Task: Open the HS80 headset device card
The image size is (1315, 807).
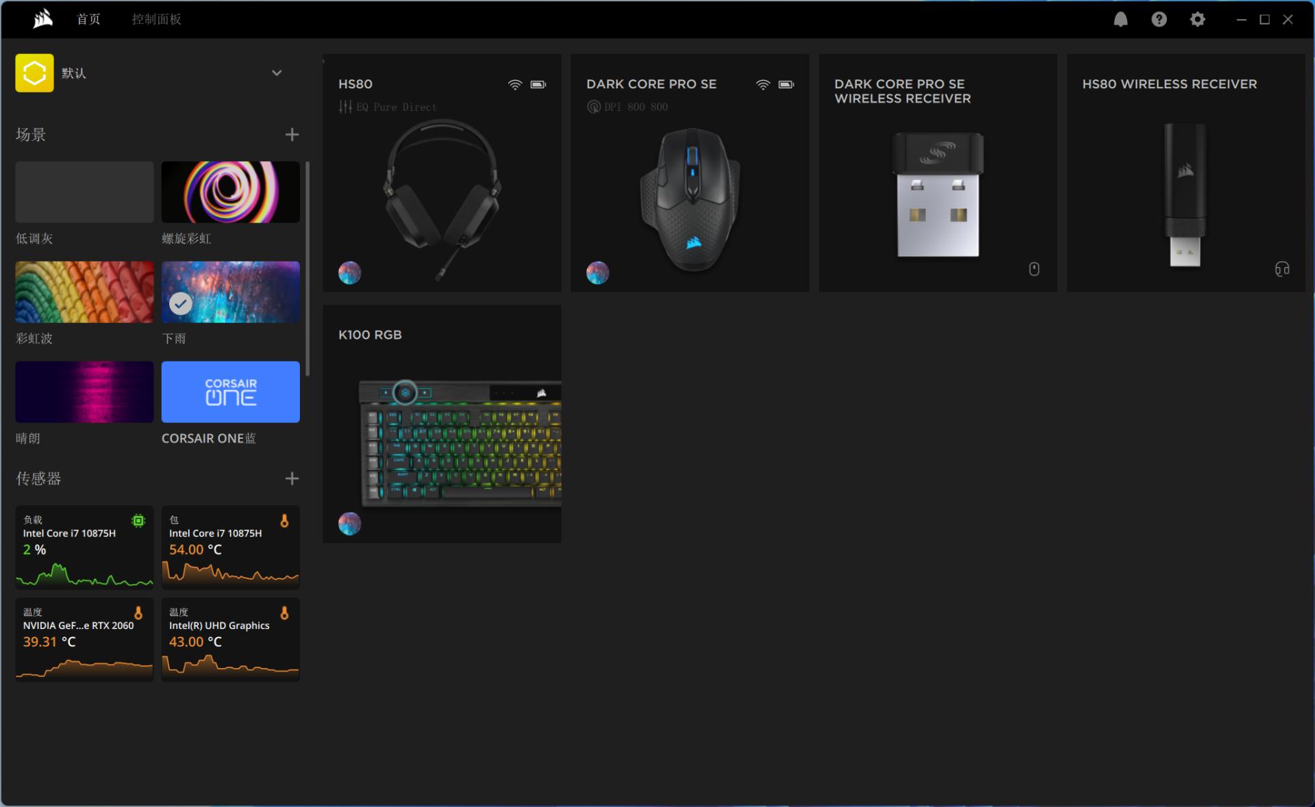Action: tap(442, 173)
